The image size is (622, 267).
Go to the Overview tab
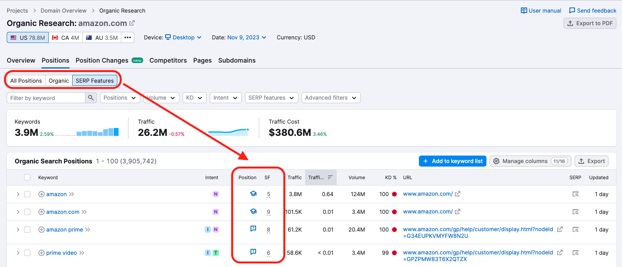point(21,60)
